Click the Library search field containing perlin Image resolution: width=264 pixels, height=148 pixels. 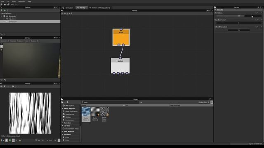(111, 102)
